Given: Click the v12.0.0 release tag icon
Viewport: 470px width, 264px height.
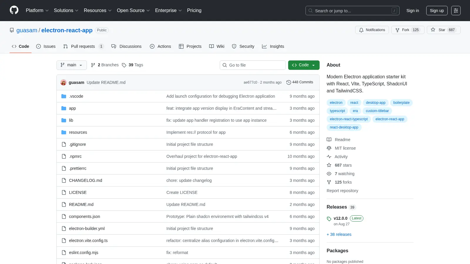Looking at the screenshot, I should pyautogui.click(x=329, y=219).
